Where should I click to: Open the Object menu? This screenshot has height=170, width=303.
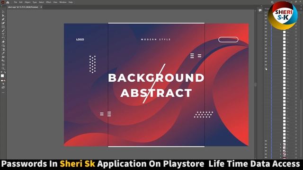coord(27,2)
